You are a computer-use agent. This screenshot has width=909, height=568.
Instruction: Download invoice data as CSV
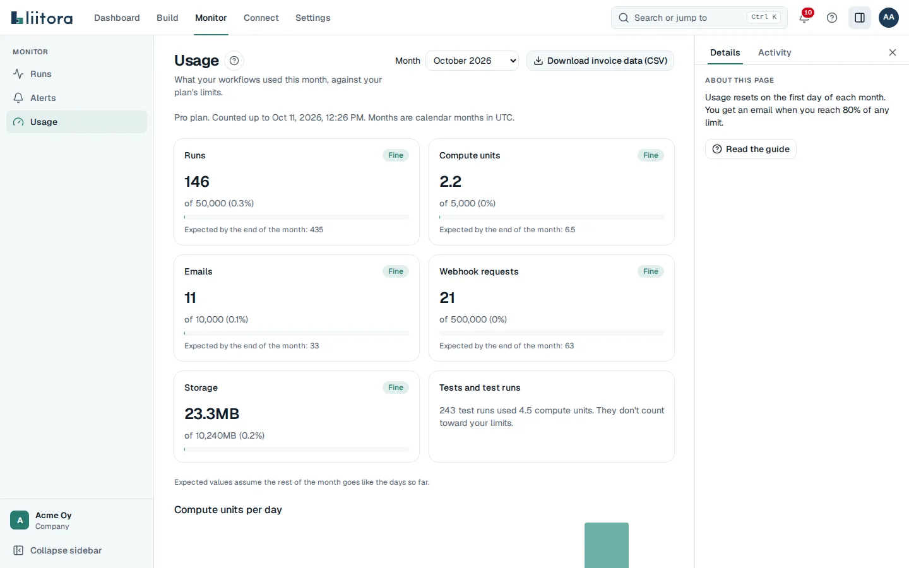point(600,61)
